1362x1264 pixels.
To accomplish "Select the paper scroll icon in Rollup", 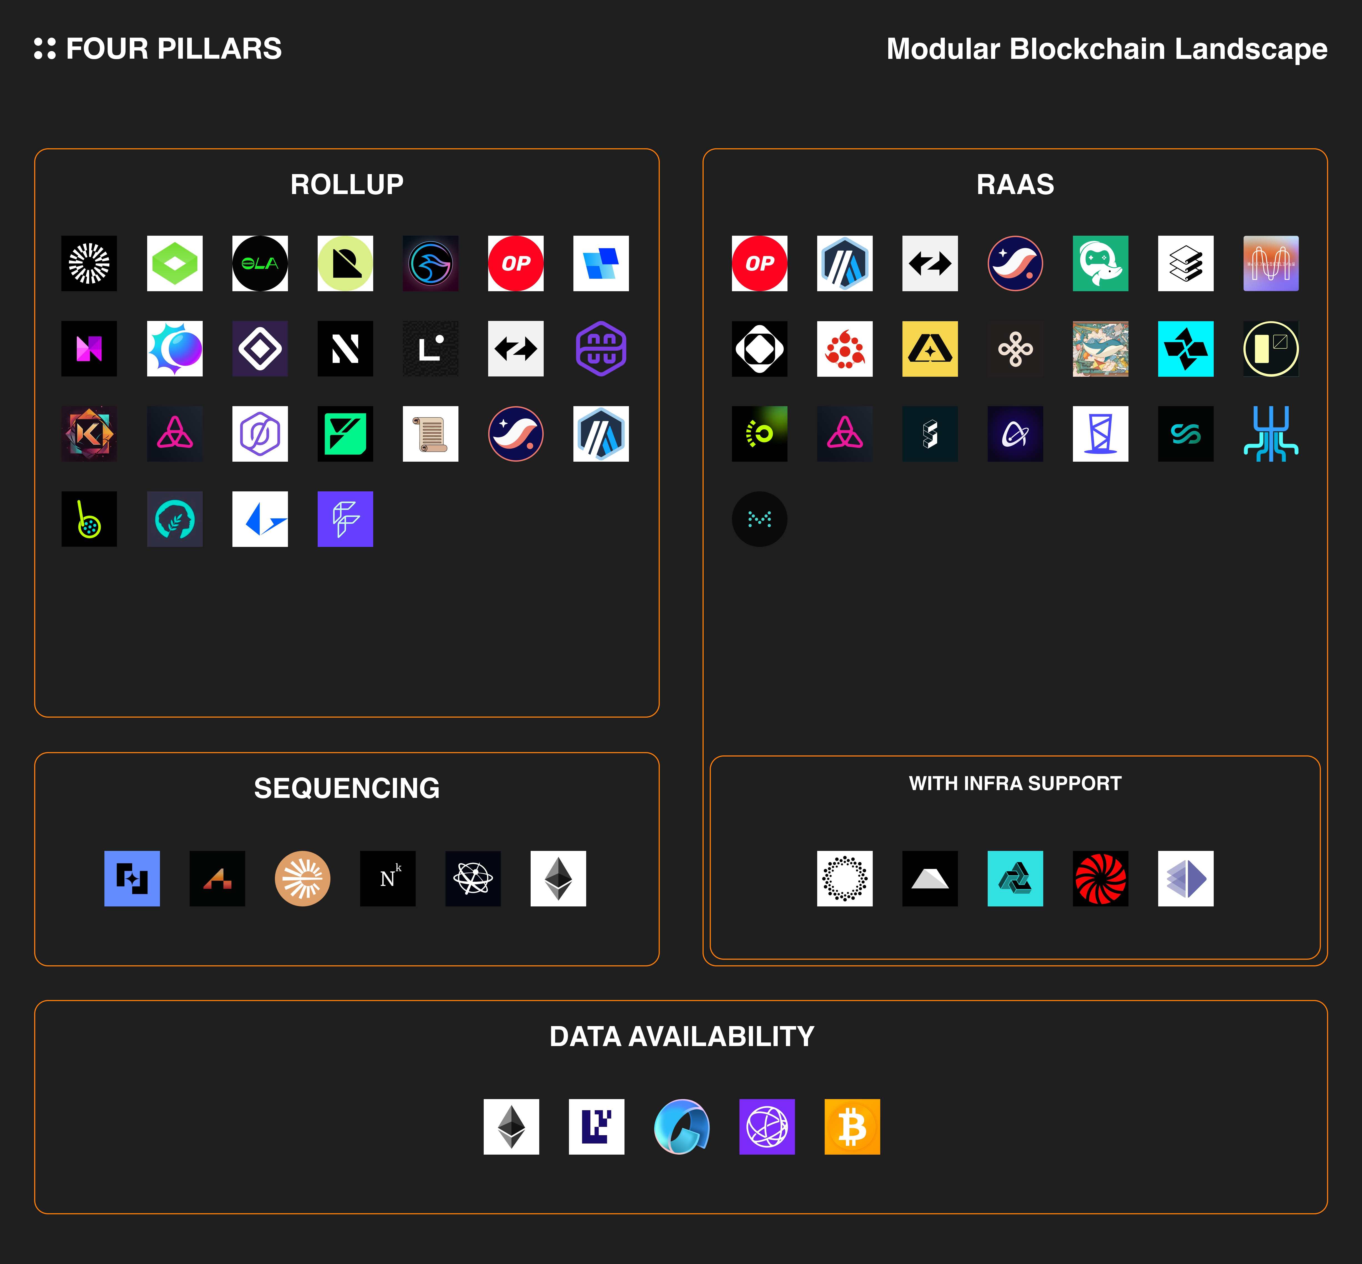I will [x=430, y=434].
